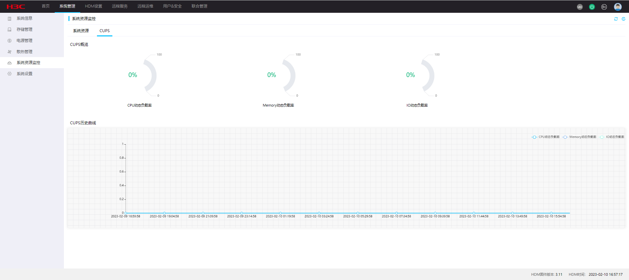The height and width of the screenshot is (280, 629).
Task: Open the 远程服务 menu
Action: tap(120, 6)
